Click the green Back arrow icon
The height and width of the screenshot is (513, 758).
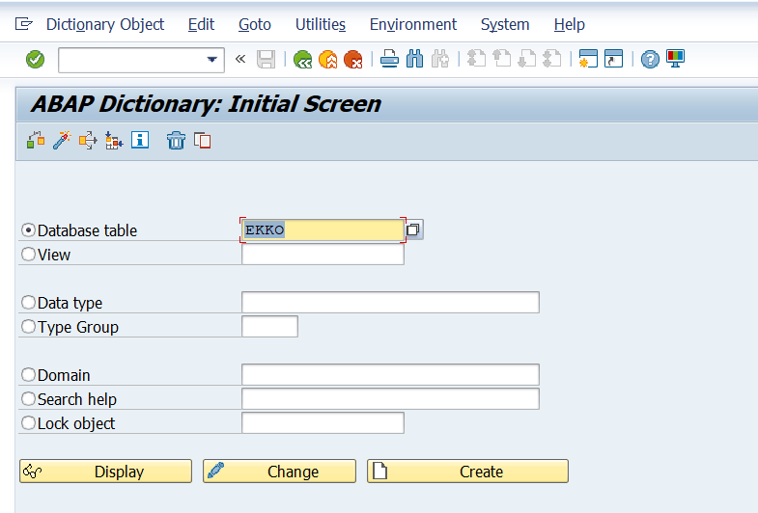coord(303,60)
